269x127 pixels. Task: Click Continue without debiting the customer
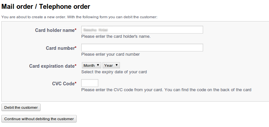click(x=39, y=119)
